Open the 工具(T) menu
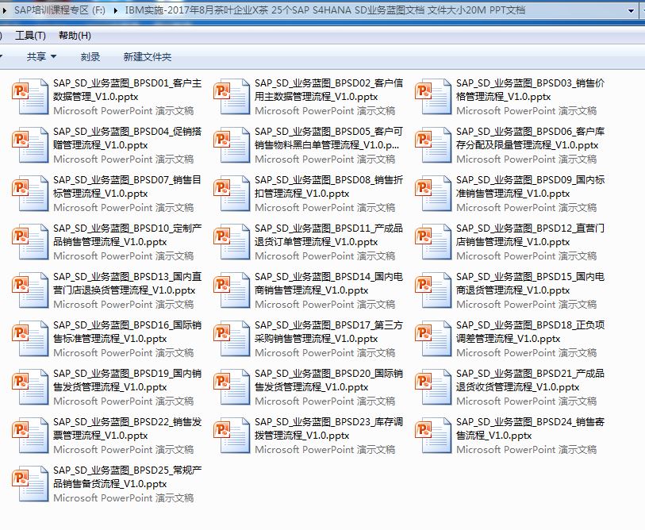 pyautogui.click(x=30, y=36)
